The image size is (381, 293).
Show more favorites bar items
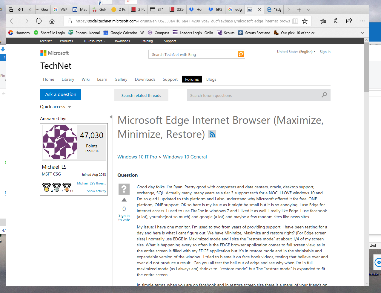(362, 33)
